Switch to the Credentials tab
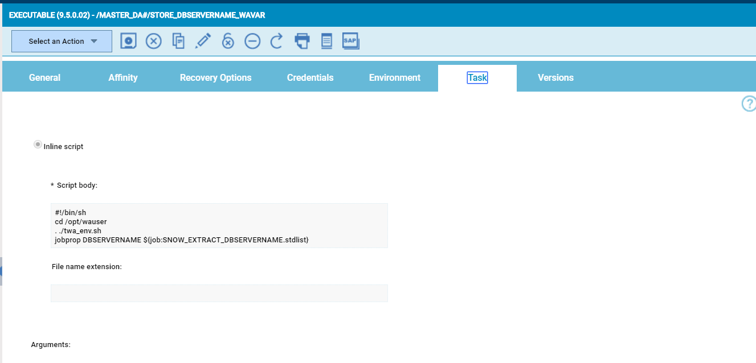The height and width of the screenshot is (363, 756). coord(310,77)
